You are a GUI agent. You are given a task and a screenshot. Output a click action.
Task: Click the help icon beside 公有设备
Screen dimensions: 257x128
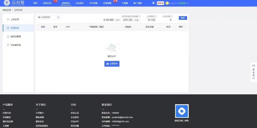coord(172,16)
